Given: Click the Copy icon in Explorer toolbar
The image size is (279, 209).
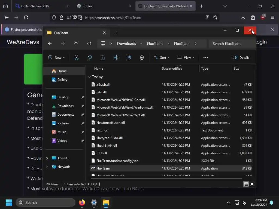Looking at the screenshot, I should 89,57.
